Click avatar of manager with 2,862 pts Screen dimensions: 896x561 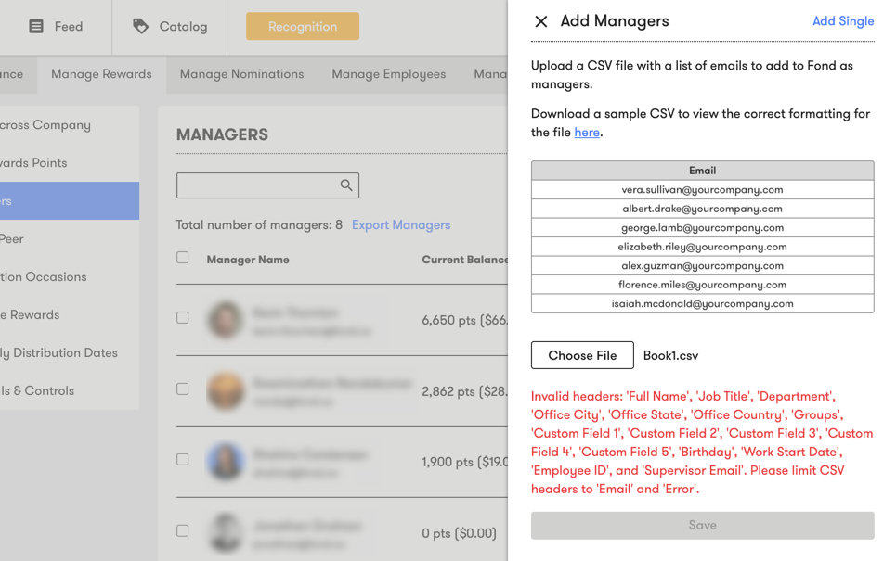(x=225, y=391)
